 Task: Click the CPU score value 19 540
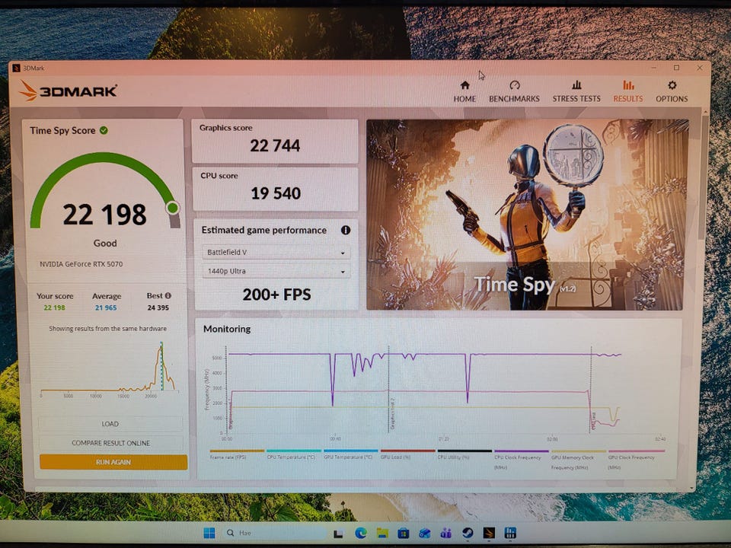276,193
